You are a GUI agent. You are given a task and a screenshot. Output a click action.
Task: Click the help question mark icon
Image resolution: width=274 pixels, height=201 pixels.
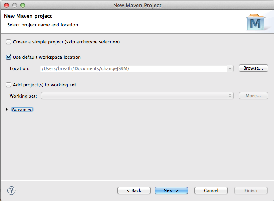[11, 190]
